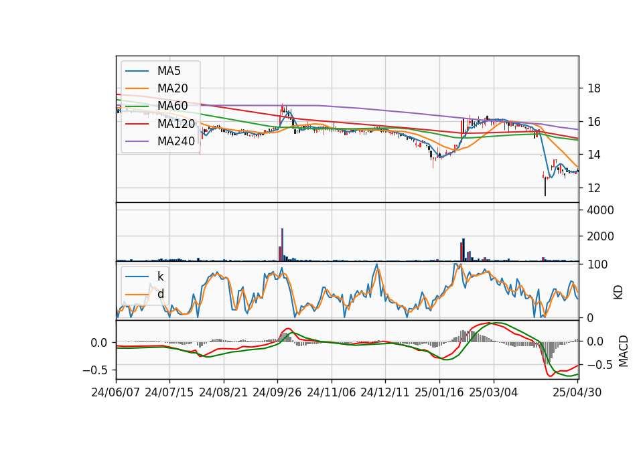Click the 25/01/16 date axis label
Screen dimensions: 643x462
[x=439, y=392]
